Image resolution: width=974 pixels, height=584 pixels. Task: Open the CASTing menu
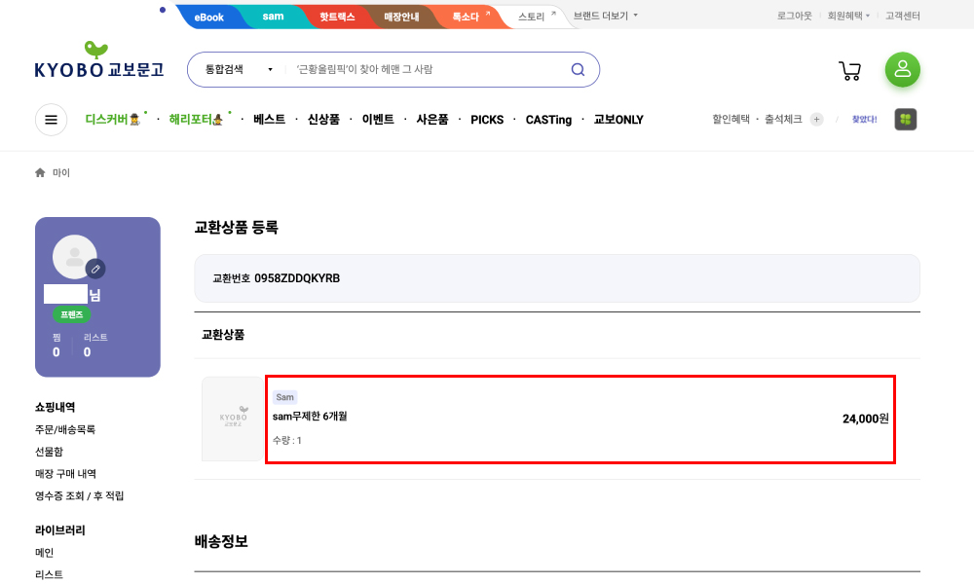point(548,119)
